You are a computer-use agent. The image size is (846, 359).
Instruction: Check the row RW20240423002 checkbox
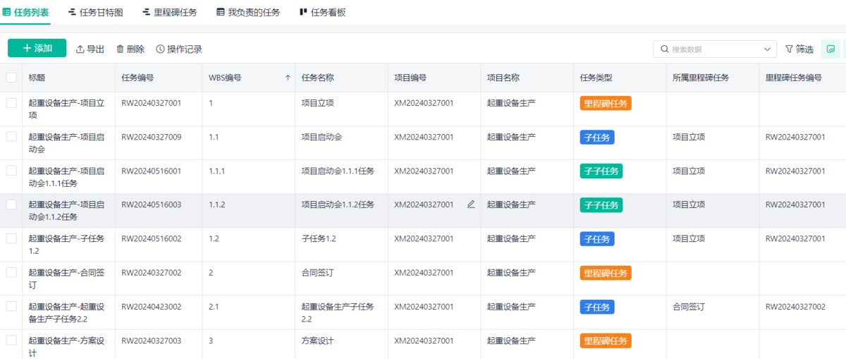11,306
